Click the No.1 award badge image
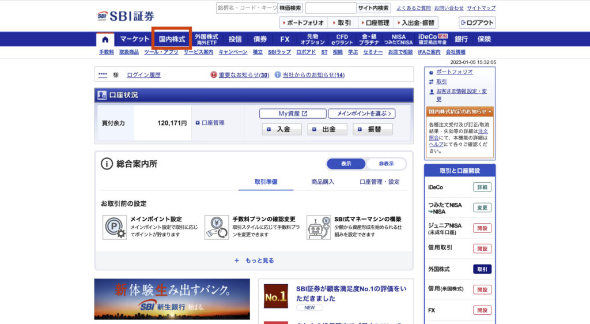The width and height of the screenshot is (590, 324). [x=276, y=296]
